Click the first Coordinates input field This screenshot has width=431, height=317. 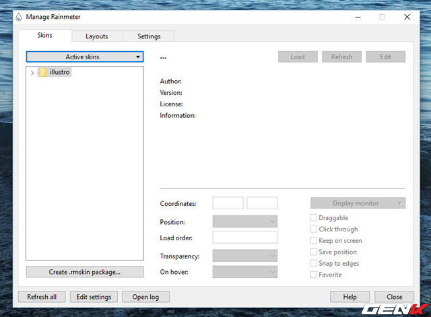228,203
